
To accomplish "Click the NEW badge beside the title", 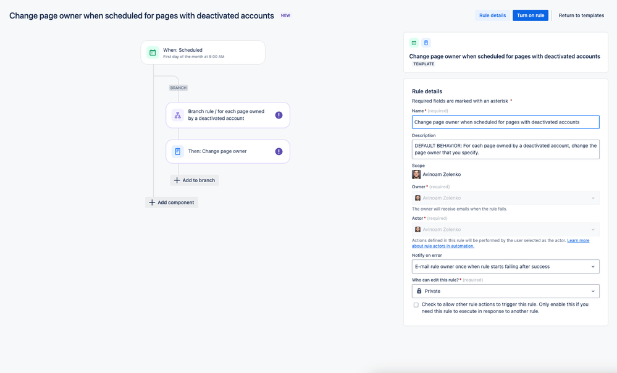I will pyautogui.click(x=285, y=15).
